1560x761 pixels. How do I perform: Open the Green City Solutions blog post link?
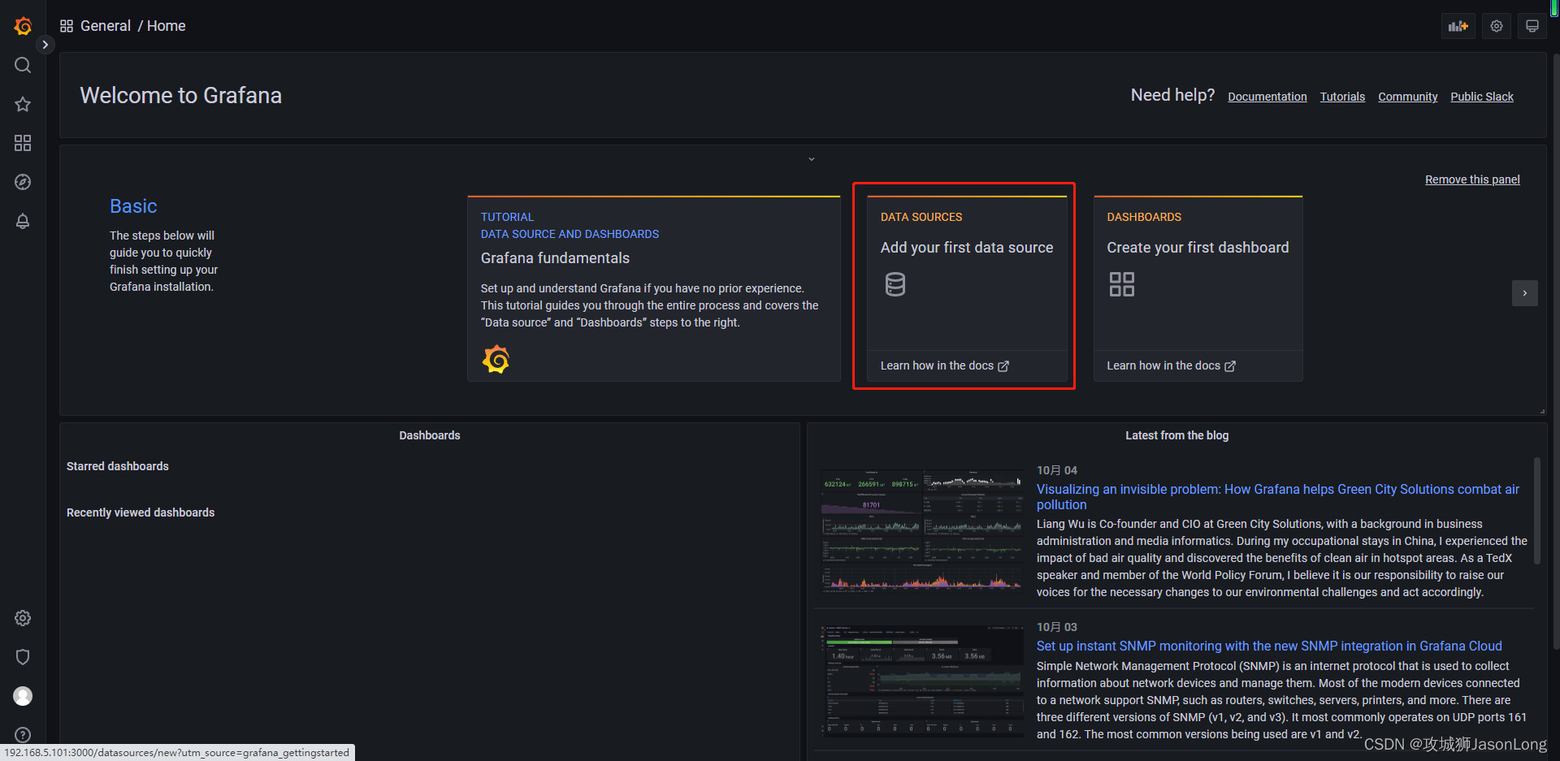[1278, 497]
